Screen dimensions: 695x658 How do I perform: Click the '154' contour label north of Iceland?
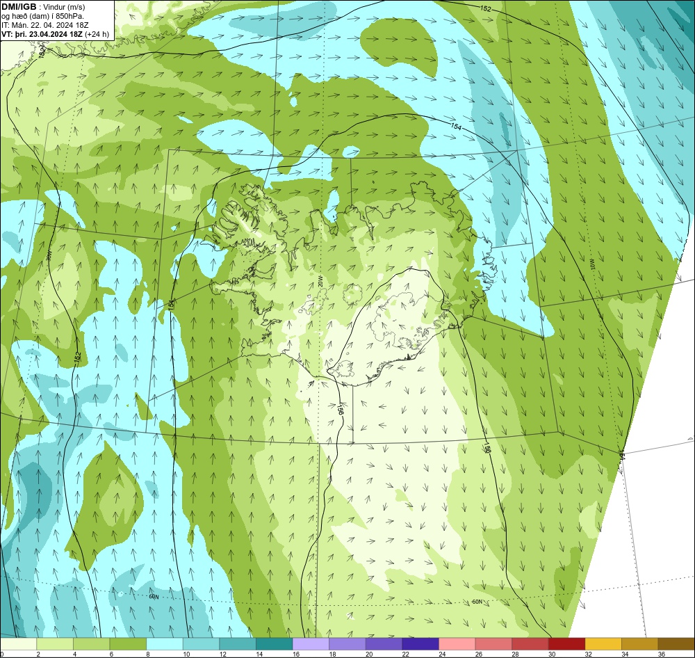456,127
